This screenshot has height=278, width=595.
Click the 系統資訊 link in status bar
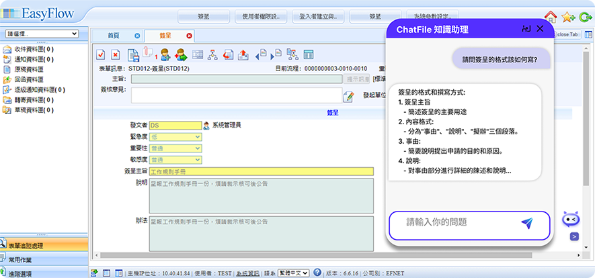click(x=245, y=273)
